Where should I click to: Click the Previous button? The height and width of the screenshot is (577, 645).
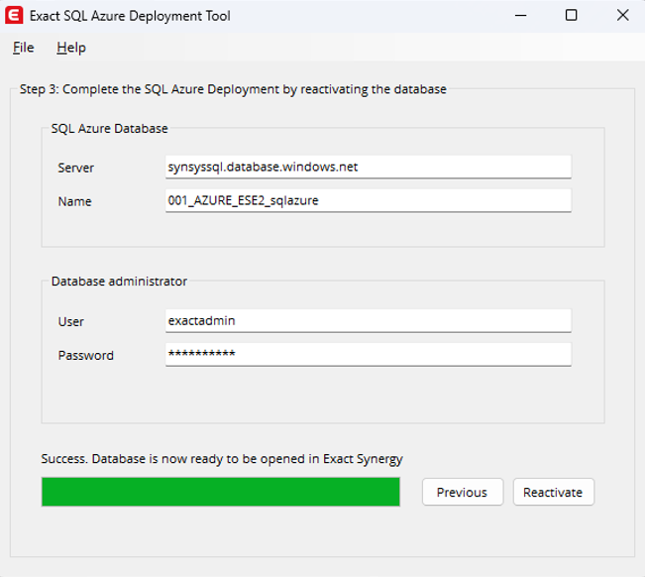(x=463, y=492)
